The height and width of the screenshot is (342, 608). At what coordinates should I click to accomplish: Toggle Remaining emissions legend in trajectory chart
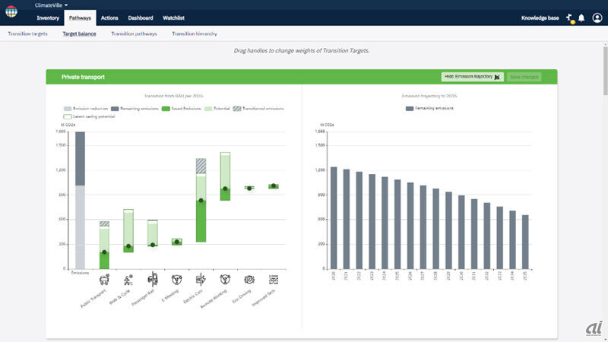(430, 109)
